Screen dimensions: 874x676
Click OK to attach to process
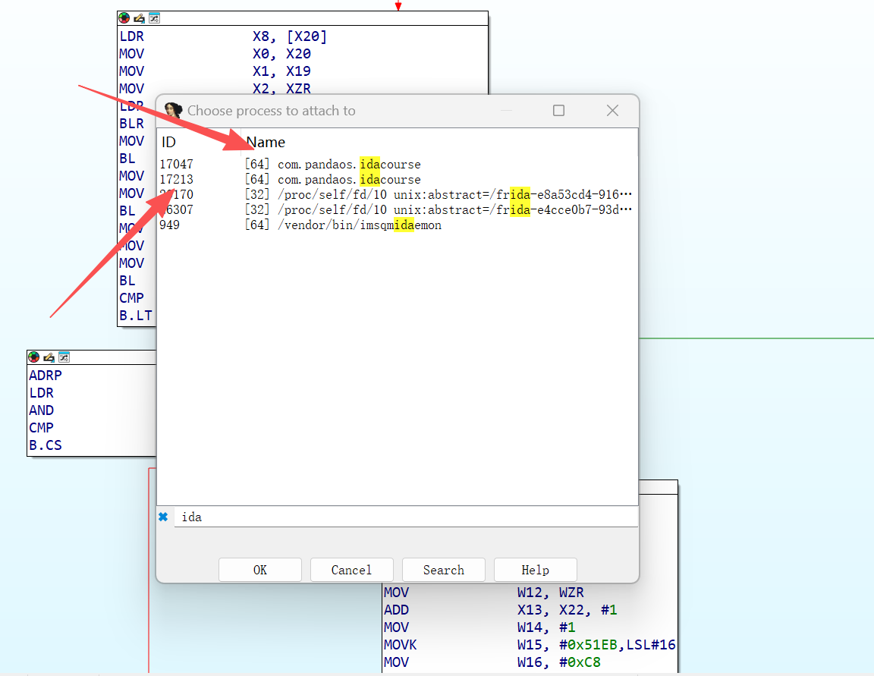tap(259, 570)
